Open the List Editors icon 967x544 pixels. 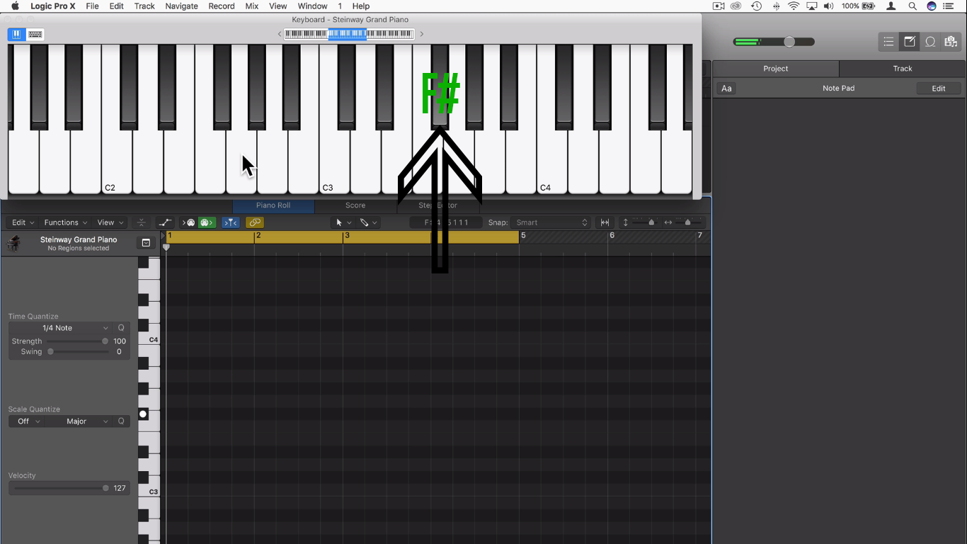click(x=888, y=42)
